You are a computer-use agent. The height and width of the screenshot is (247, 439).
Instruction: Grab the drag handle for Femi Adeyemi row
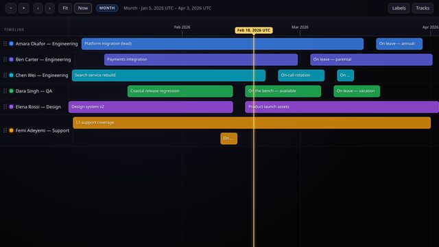tap(5, 130)
